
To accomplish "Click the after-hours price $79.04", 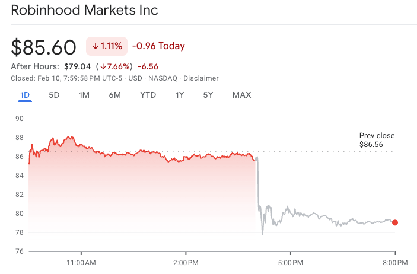I will 77,66.
